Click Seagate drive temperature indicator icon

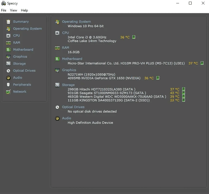[184, 93]
